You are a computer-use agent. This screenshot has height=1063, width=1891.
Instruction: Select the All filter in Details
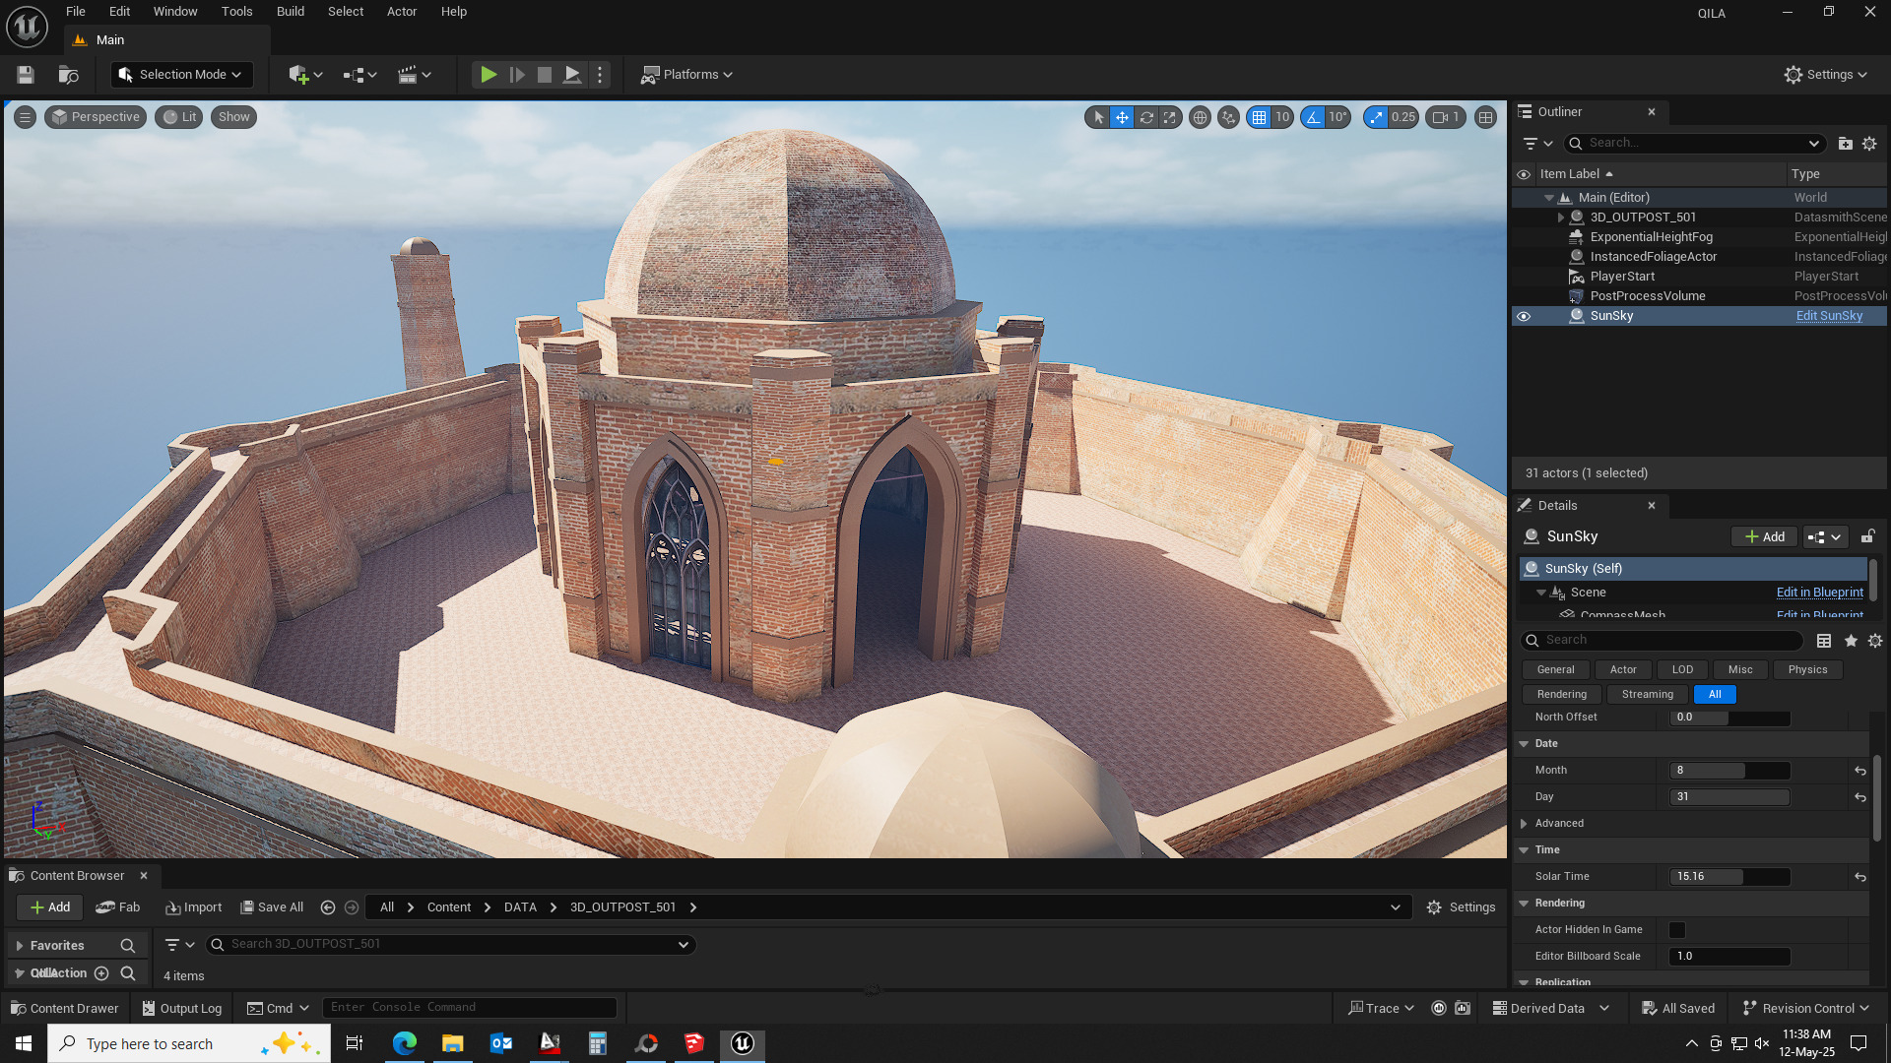[1715, 695]
